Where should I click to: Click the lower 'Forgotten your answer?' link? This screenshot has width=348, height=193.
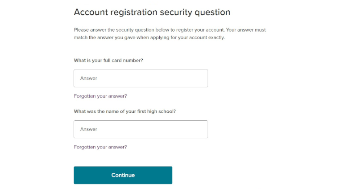(100, 147)
